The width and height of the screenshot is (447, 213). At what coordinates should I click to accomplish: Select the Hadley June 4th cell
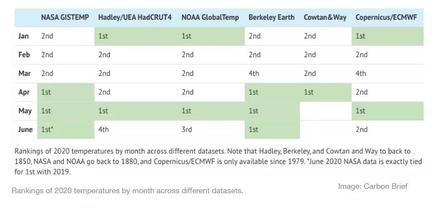pos(136,129)
